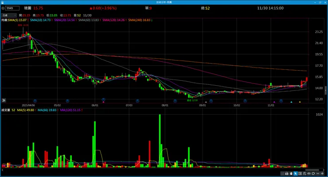
Task: Expand side panel with double-chevron button
Action: tap(4, 100)
